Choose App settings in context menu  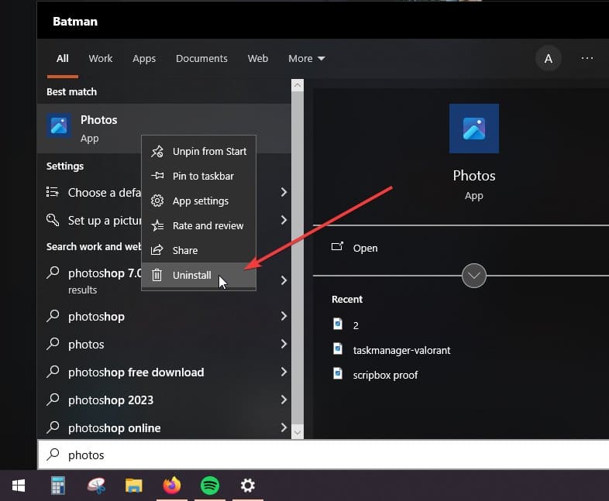click(198, 201)
